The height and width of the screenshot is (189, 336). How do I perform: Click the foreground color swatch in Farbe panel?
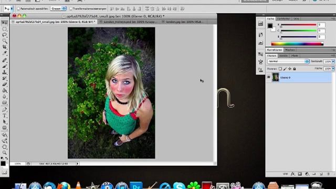click(270, 26)
